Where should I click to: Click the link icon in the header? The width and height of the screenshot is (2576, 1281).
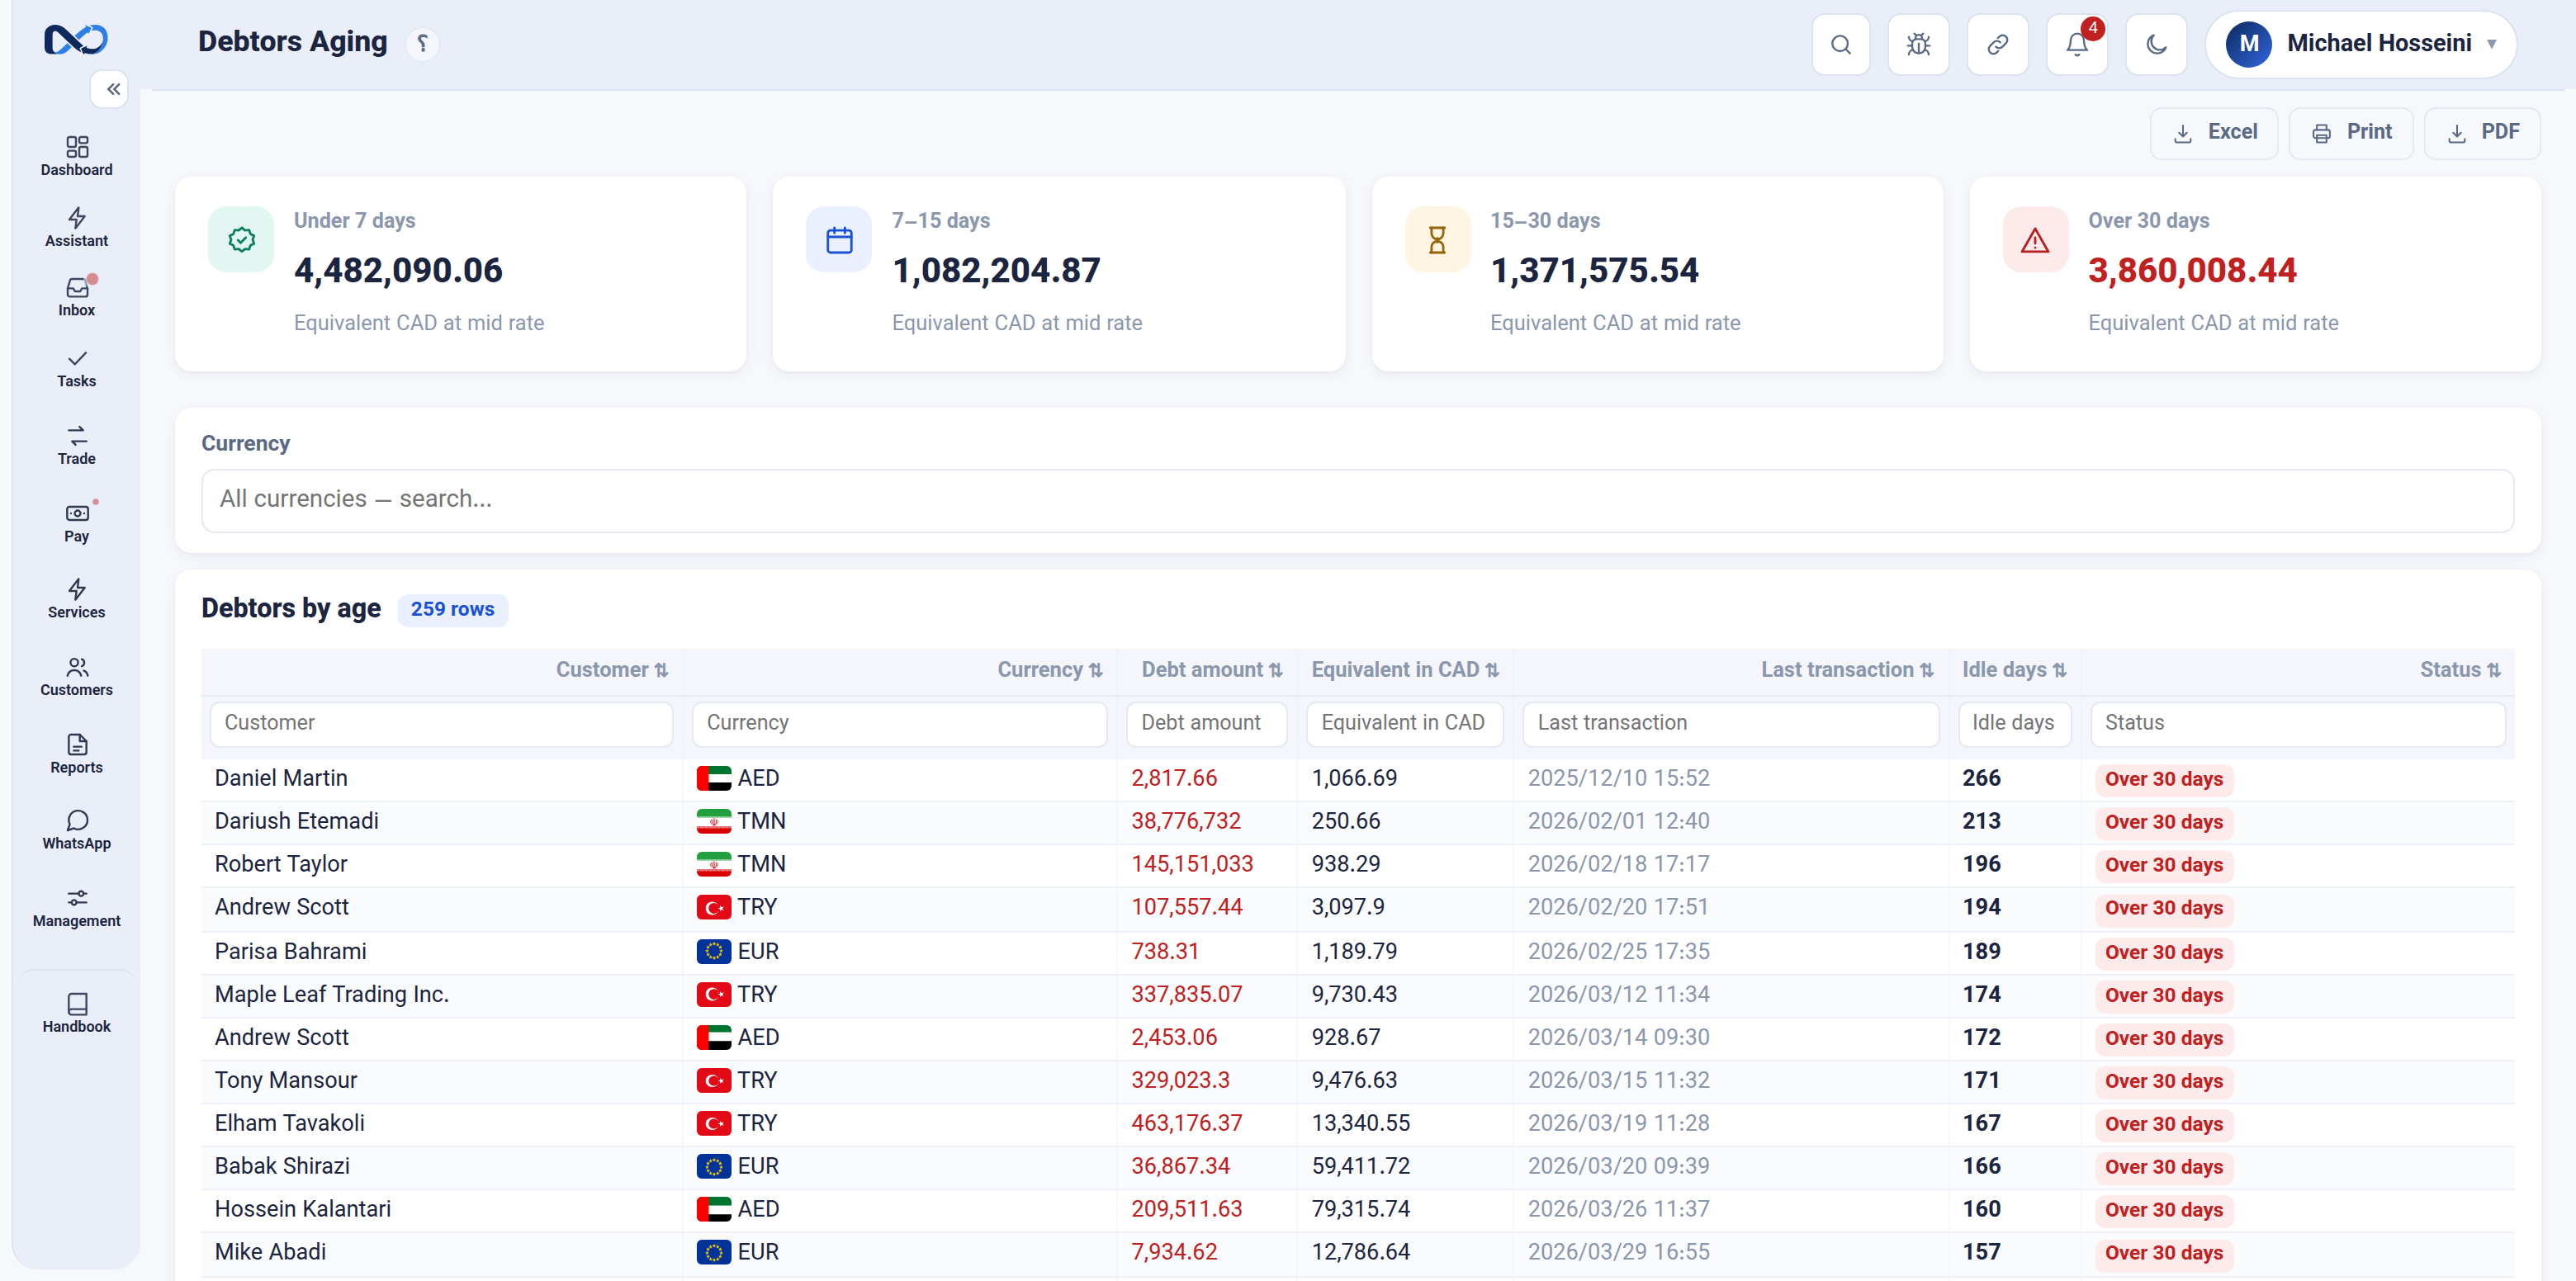point(1997,44)
